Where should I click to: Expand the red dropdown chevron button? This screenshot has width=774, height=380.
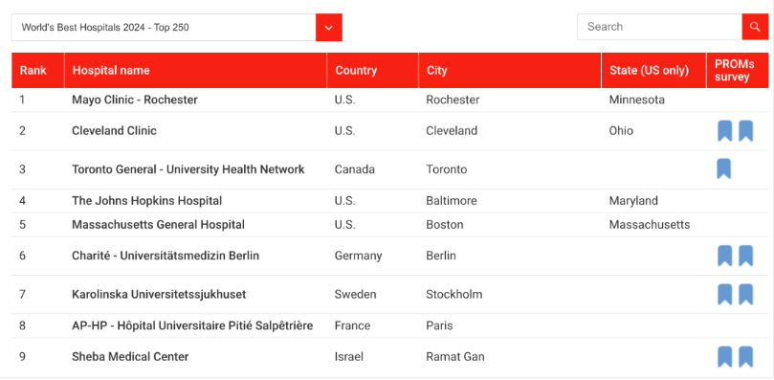[329, 27]
